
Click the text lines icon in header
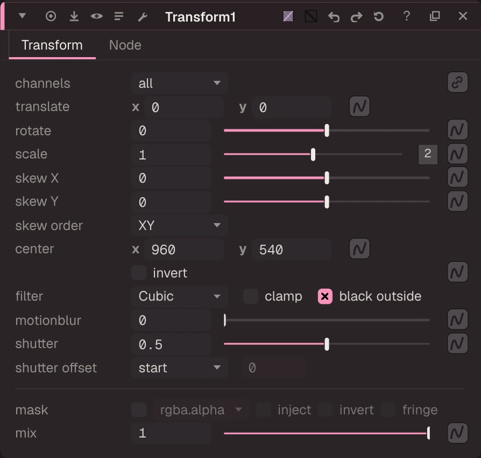point(119,16)
